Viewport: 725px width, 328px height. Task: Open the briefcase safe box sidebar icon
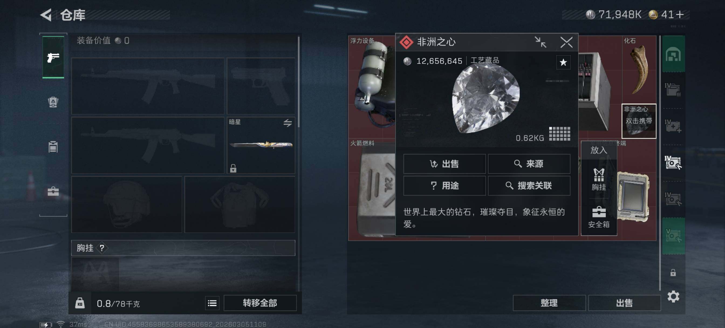tap(53, 192)
